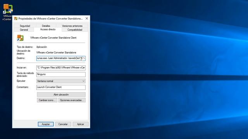The width and height of the screenshot is (248, 139).
Task: Click the Tecla de método abreviado field
Action: tap(61, 75)
